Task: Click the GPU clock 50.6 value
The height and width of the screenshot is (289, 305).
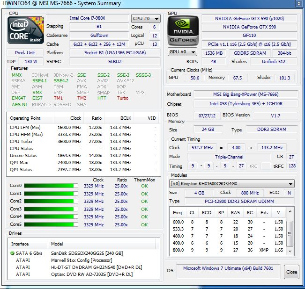Action: click(x=195, y=78)
